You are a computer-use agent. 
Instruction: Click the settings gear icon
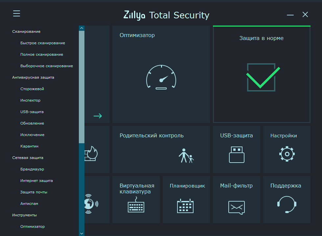click(287, 154)
